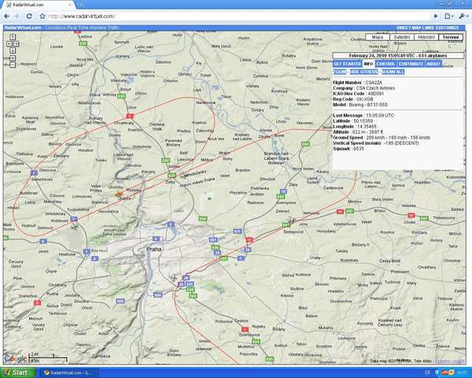Screen dimensions: 472x378
Task: Click the Google logo on the map
Action: (16, 358)
